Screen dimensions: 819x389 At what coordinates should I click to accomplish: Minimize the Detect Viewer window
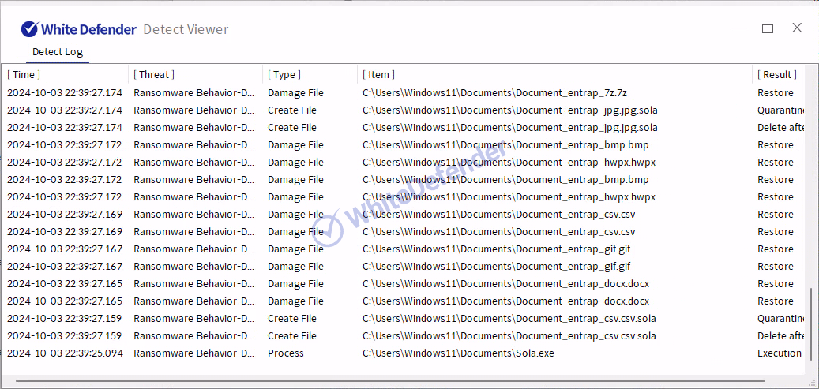[x=738, y=28]
